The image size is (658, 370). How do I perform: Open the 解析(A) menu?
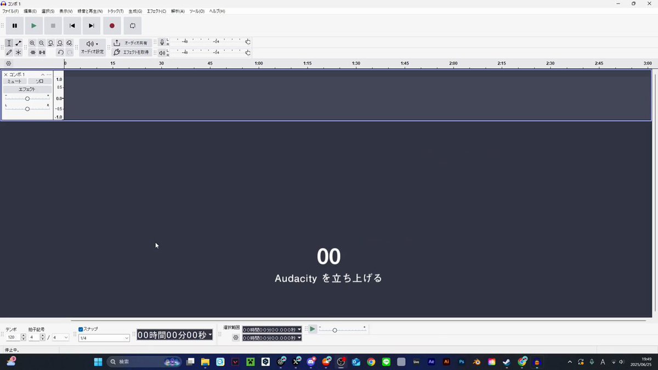coord(178,11)
